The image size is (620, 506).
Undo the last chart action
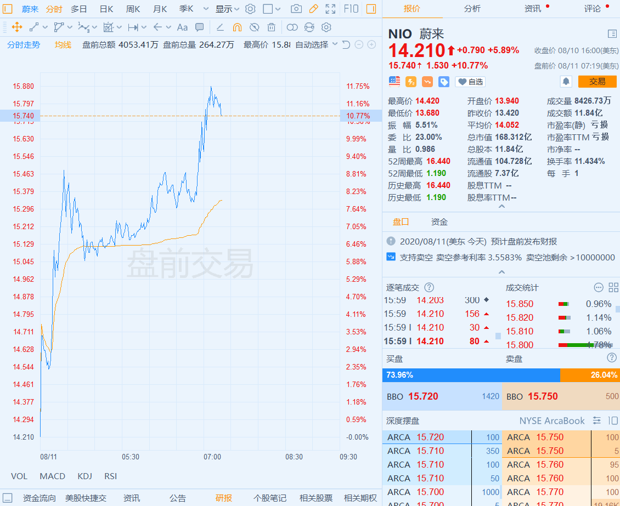pyautogui.click(x=346, y=44)
